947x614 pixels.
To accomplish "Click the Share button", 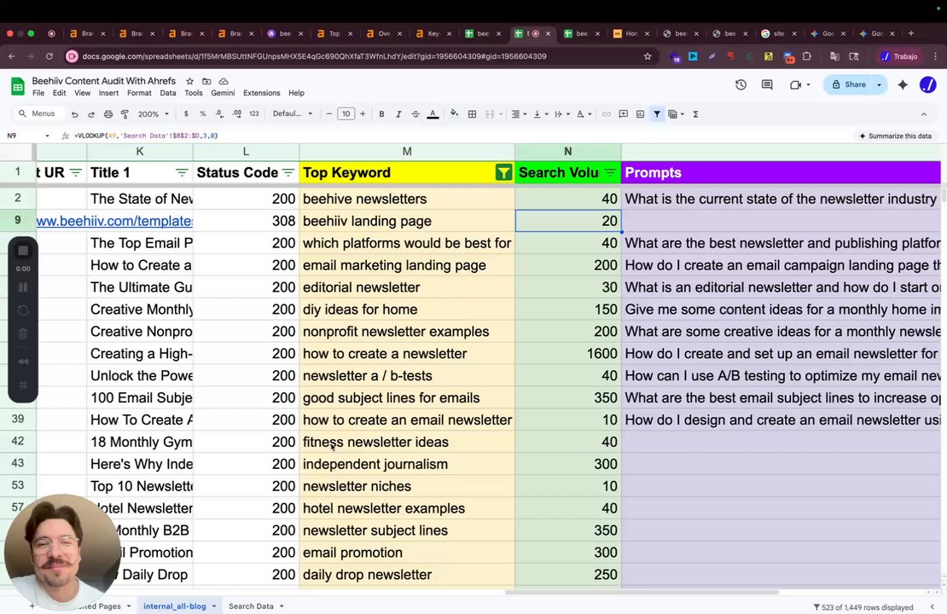I will [849, 85].
